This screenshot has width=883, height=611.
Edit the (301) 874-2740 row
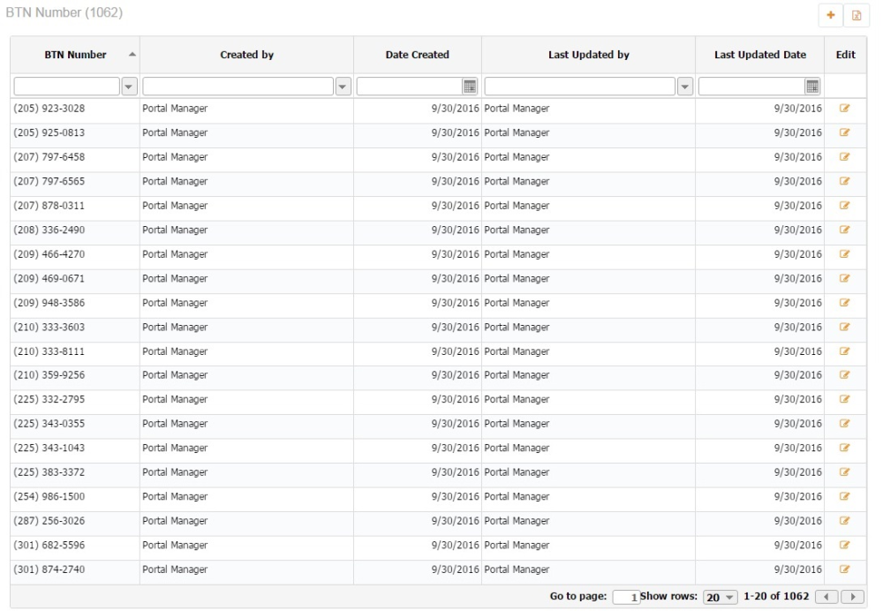point(845,570)
